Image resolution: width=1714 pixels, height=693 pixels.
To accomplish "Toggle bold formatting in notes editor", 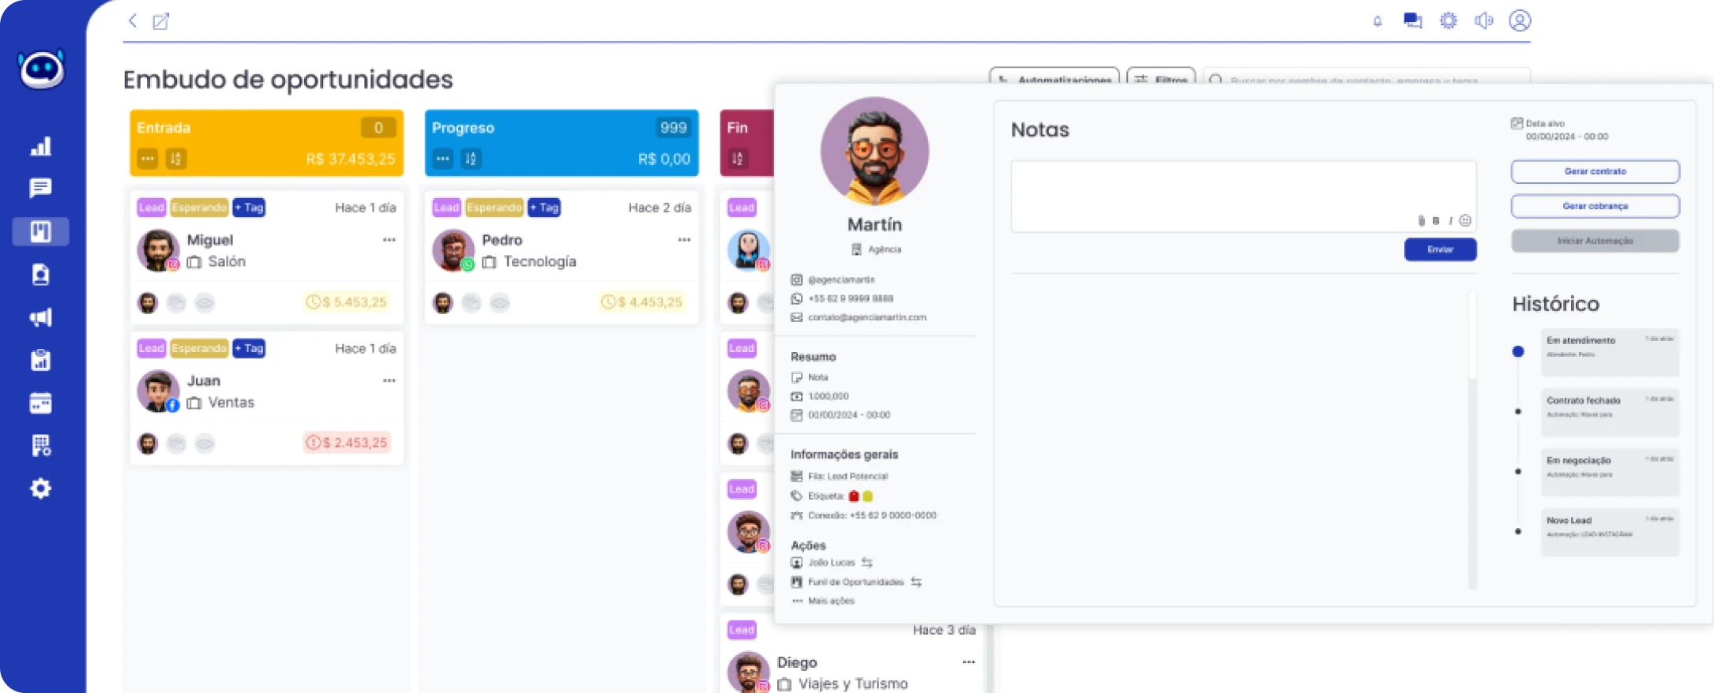I will pos(1436,221).
